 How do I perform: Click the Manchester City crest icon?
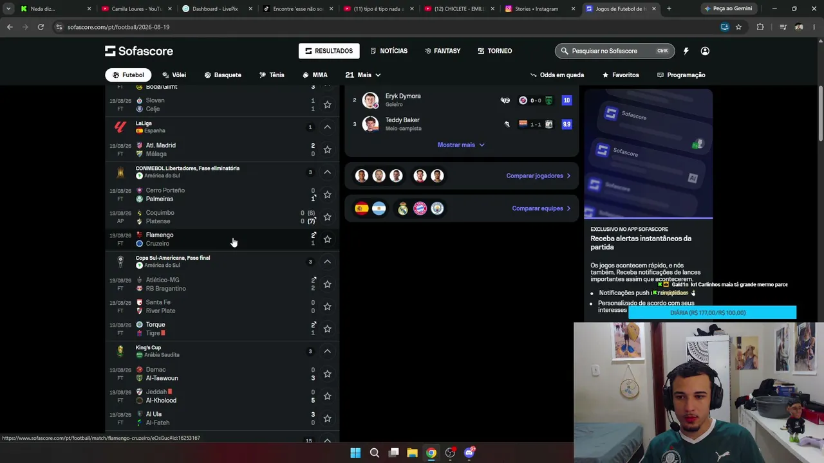pos(438,208)
